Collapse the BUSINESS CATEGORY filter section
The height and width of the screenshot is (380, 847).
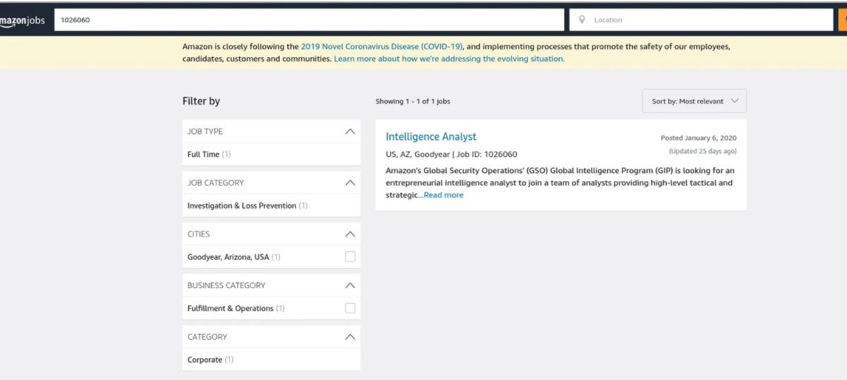click(350, 285)
